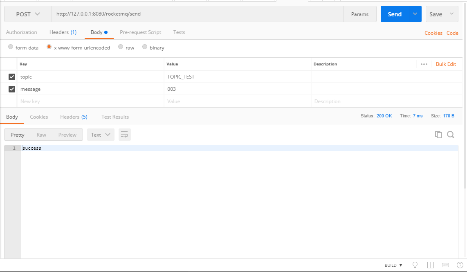Open the Pre-request Script tab
The width and height of the screenshot is (467, 272).
tap(140, 32)
